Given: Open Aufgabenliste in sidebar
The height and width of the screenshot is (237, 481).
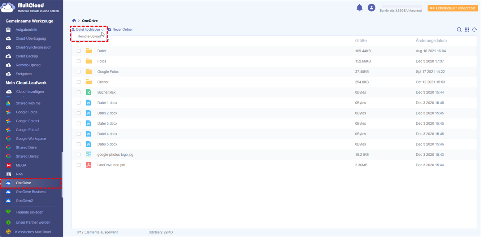Looking at the screenshot, I should tap(26, 30).
